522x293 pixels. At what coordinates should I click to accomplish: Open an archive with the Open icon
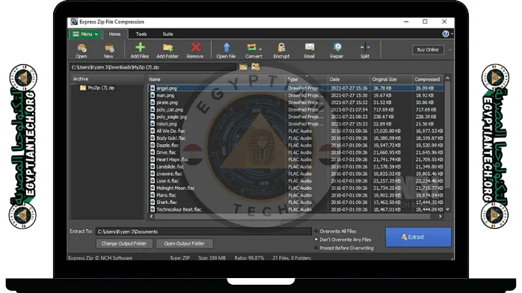tap(82, 48)
